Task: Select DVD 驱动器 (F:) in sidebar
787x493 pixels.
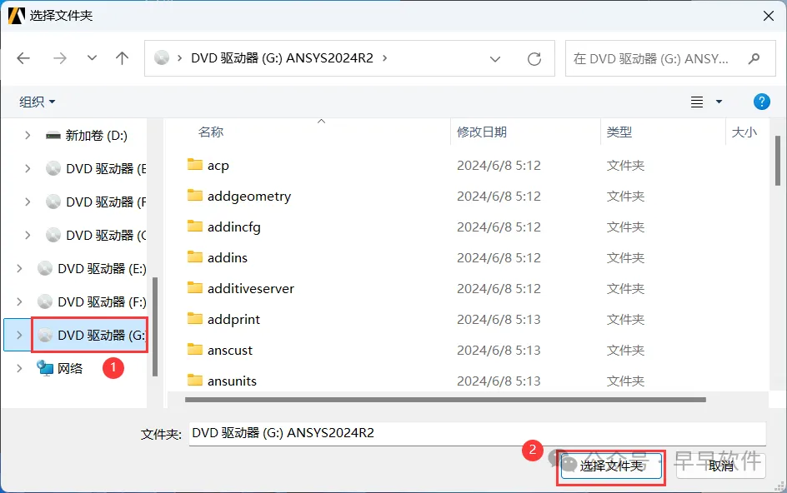Action: tap(92, 302)
